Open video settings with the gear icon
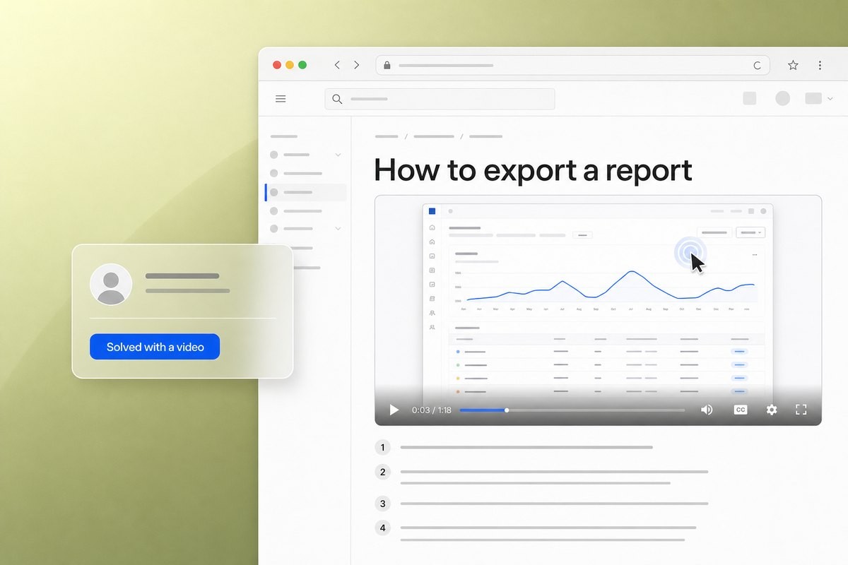The width and height of the screenshot is (848, 565). [772, 410]
